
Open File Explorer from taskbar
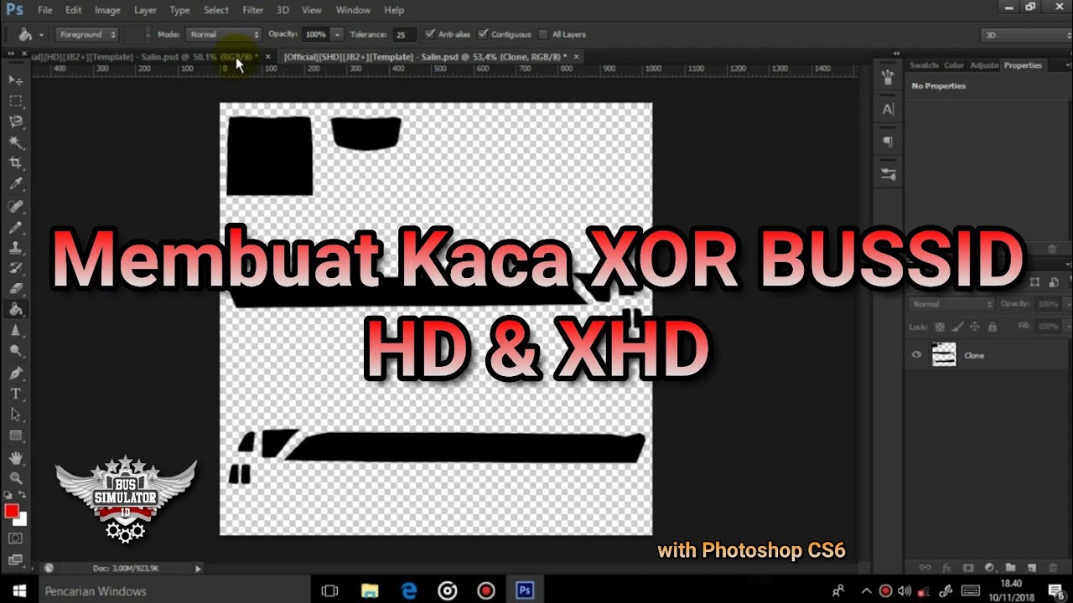pos(369,590)
